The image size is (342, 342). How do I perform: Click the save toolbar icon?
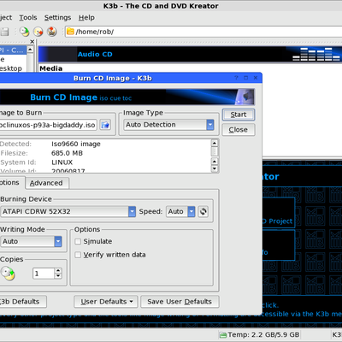click(4, 32)
